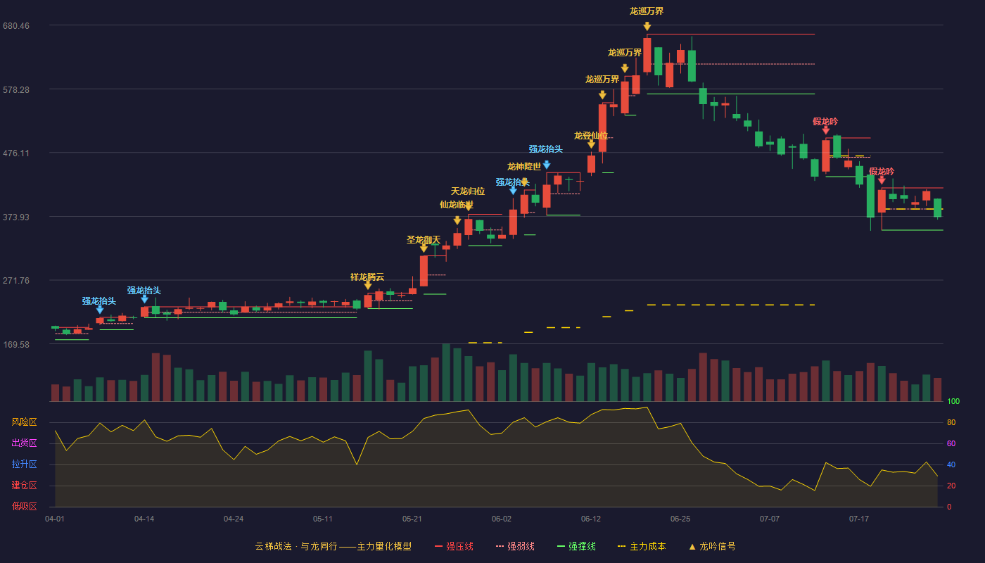Screen dimensions: 985x563
Task: Click the 06-25 date axis label
Action: point(680,519)
